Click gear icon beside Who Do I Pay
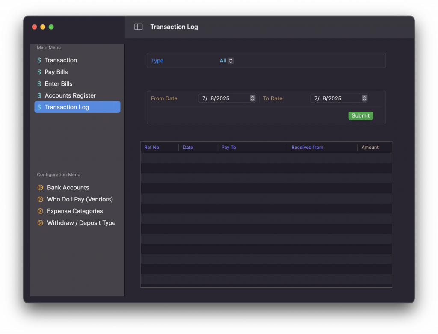438x334 pixels. coord(40,199)
